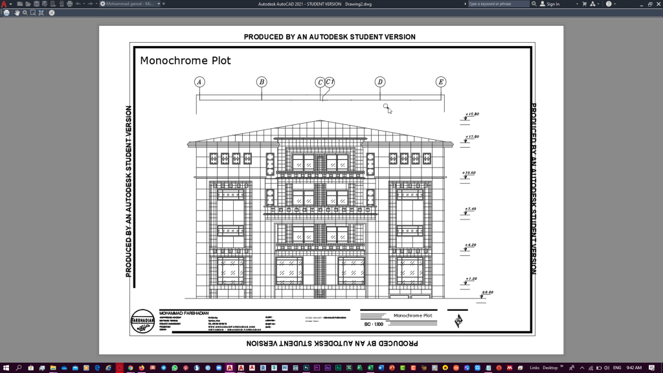Click the printer Plot icon in title bar
This screenshot has width=663, height=373.
pos(69,4)
